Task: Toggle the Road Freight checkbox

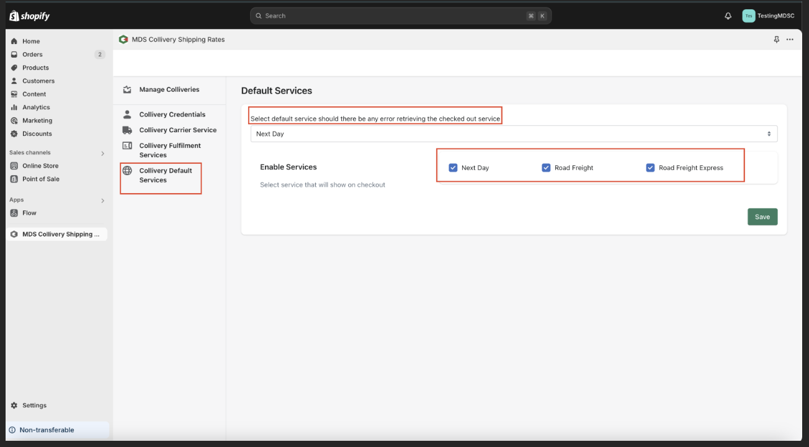Action: pyautogui.click(x=546, y=168)
